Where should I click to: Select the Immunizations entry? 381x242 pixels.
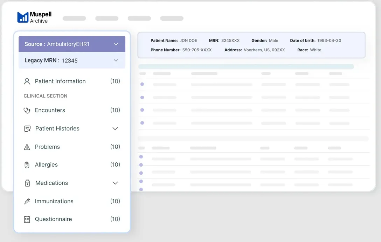54,201
